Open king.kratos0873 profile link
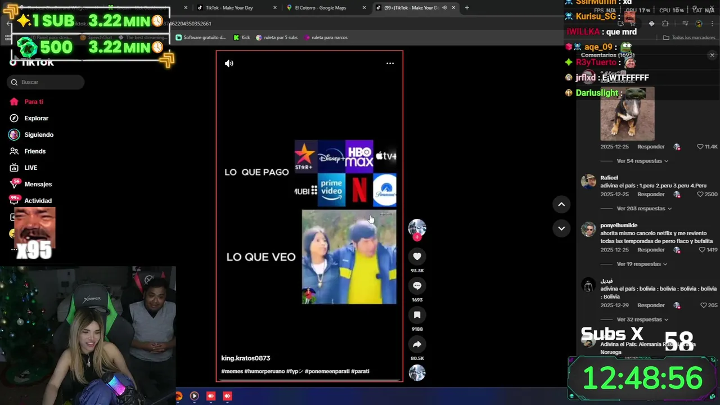Screen dimensions: 720x405 click(x=246, y=358)
